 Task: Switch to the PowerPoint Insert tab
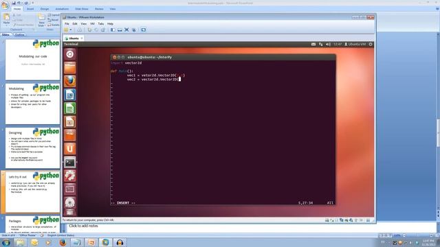point(30,9)
